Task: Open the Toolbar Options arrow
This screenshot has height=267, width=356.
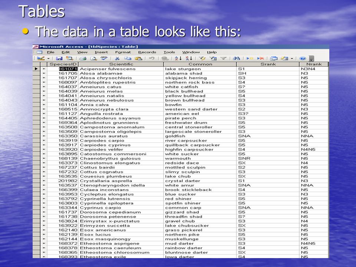Action: pyautogui.click(x=312, y=59)
